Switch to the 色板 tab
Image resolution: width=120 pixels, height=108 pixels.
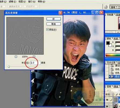click(116, 39)
